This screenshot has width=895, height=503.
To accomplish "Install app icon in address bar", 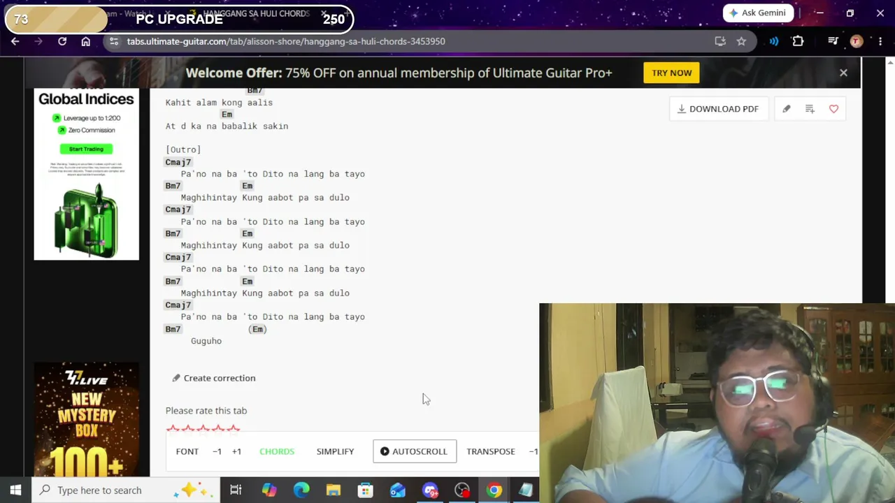I will coord(720,41).
